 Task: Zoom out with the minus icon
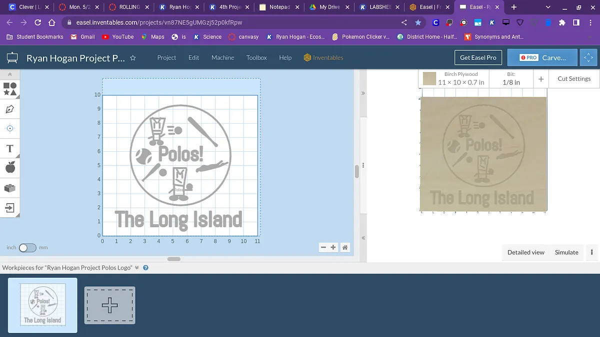[323, 247]
